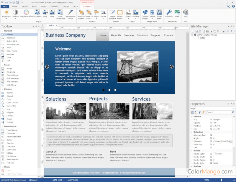Collapse the General properties section
Screen dimensions: 236x182
point(191,117)
